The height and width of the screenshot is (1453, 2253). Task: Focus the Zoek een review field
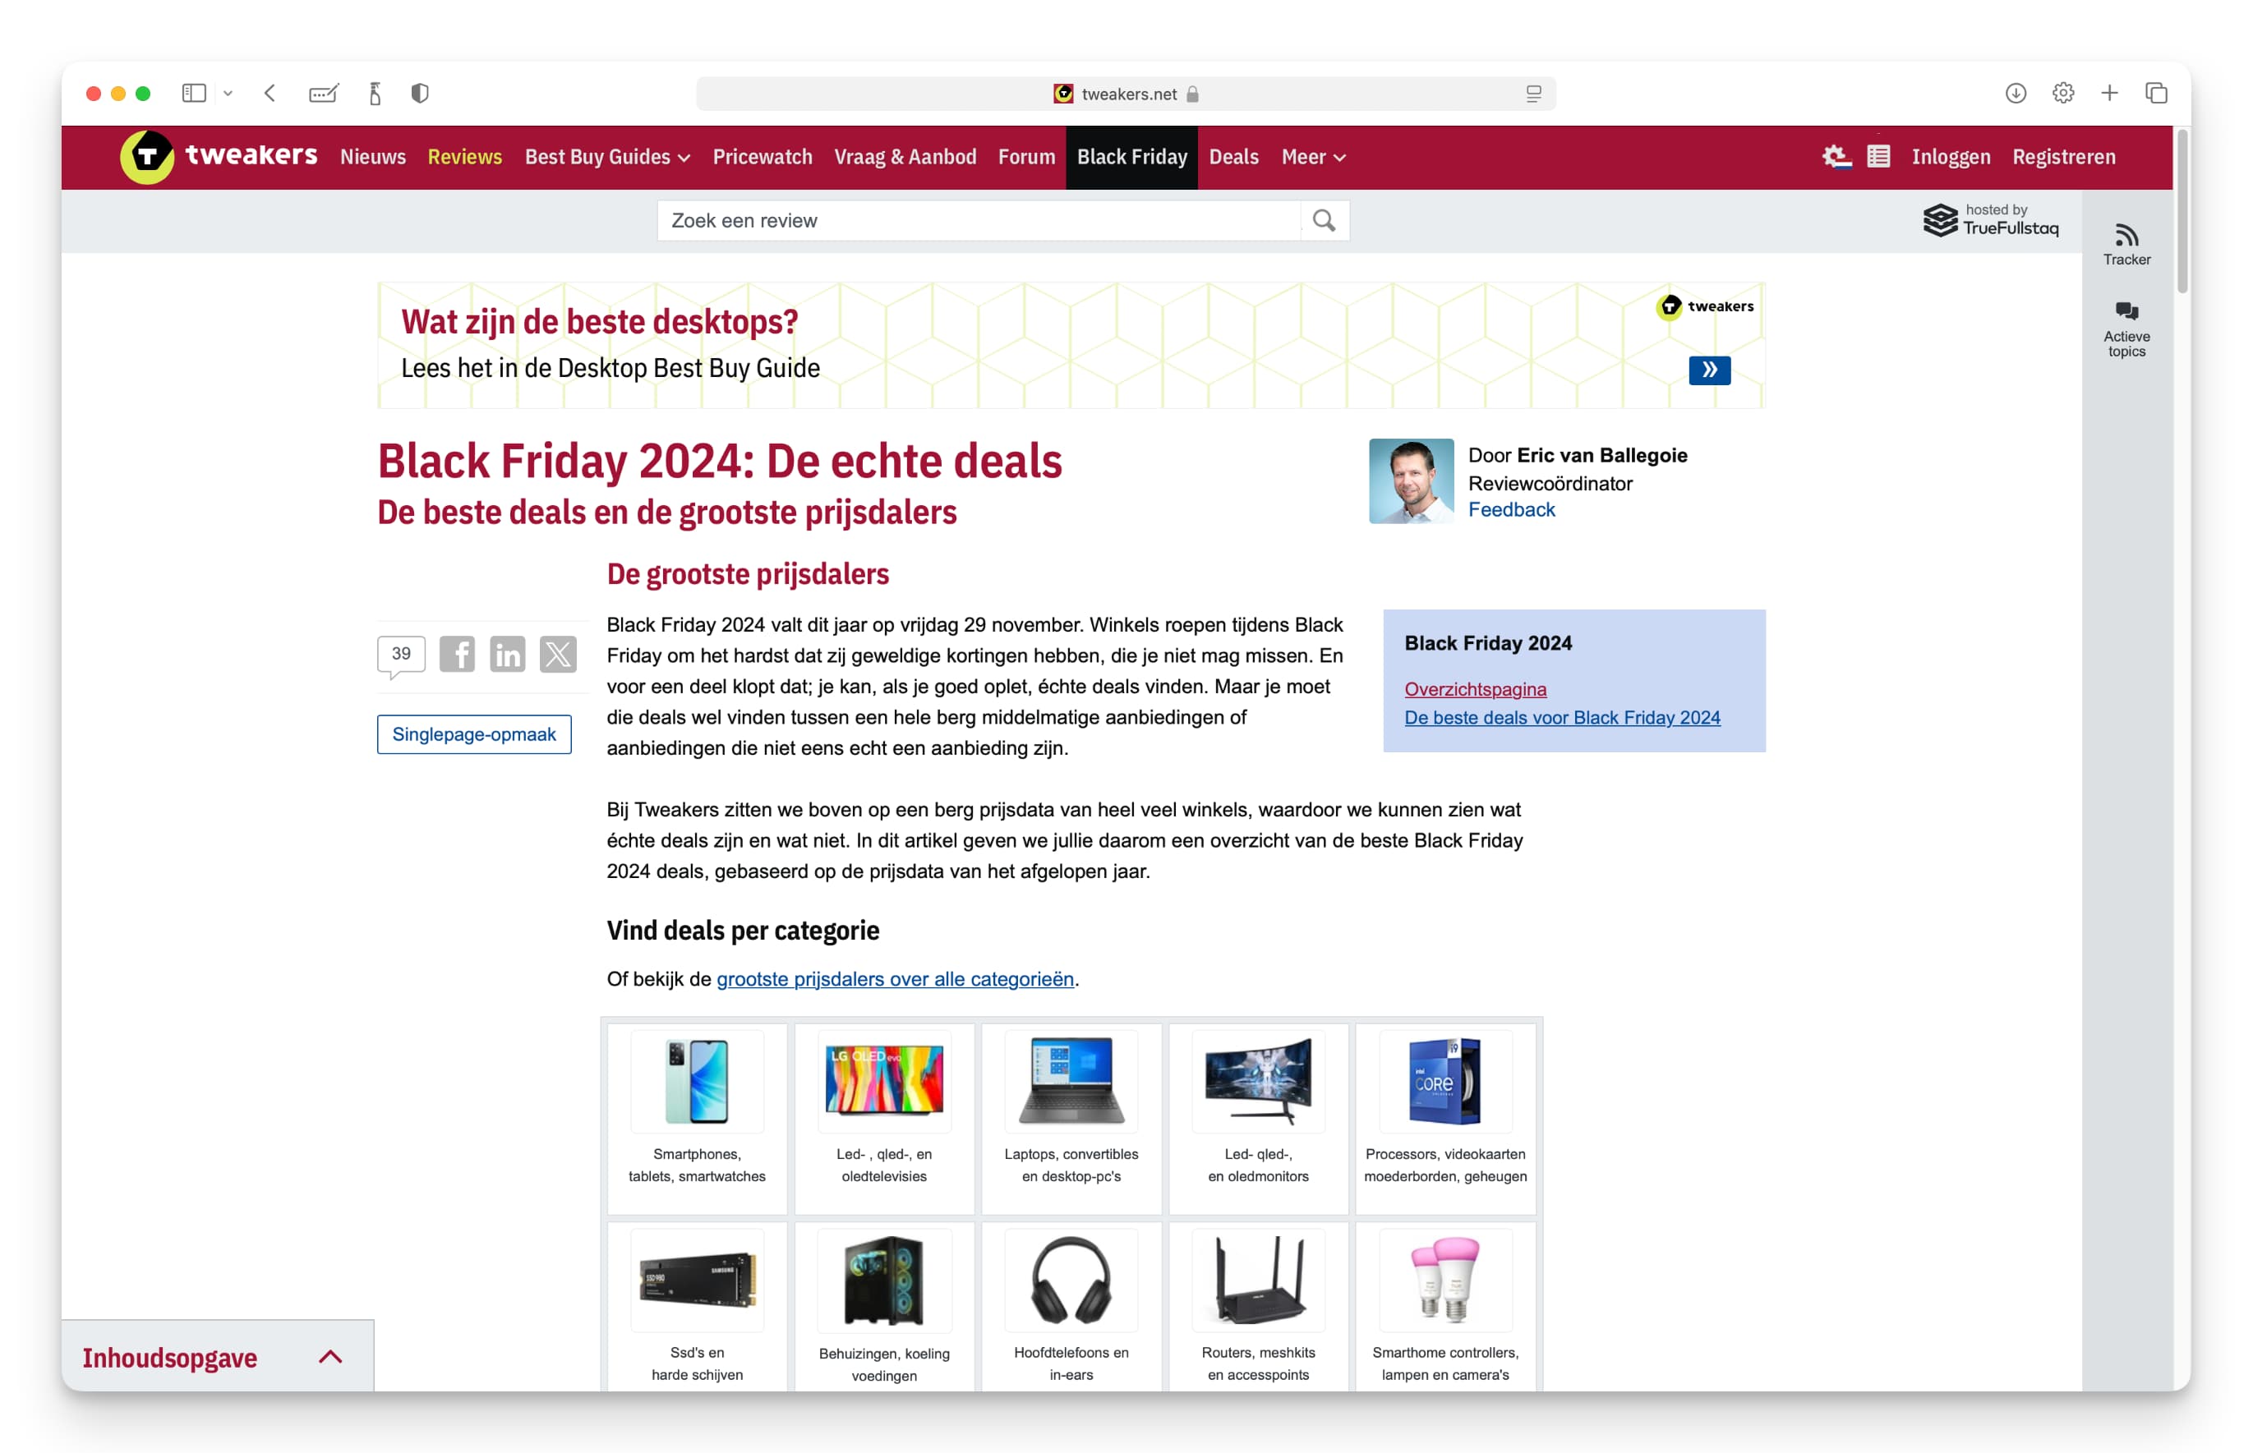coord(979,221)
